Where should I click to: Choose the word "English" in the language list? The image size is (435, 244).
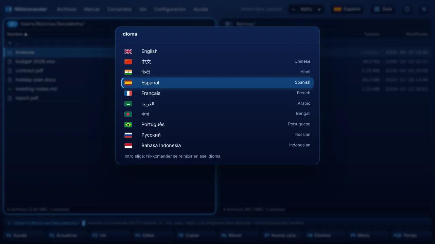(x=150, y=51)
